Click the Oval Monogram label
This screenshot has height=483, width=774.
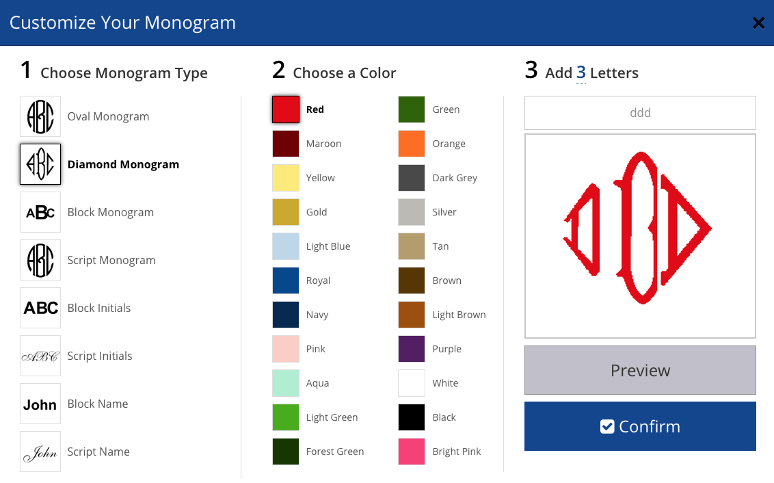108,116
